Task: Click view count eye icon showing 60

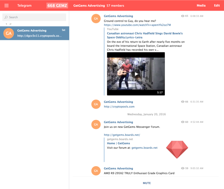Action: [x=183, y=122]
